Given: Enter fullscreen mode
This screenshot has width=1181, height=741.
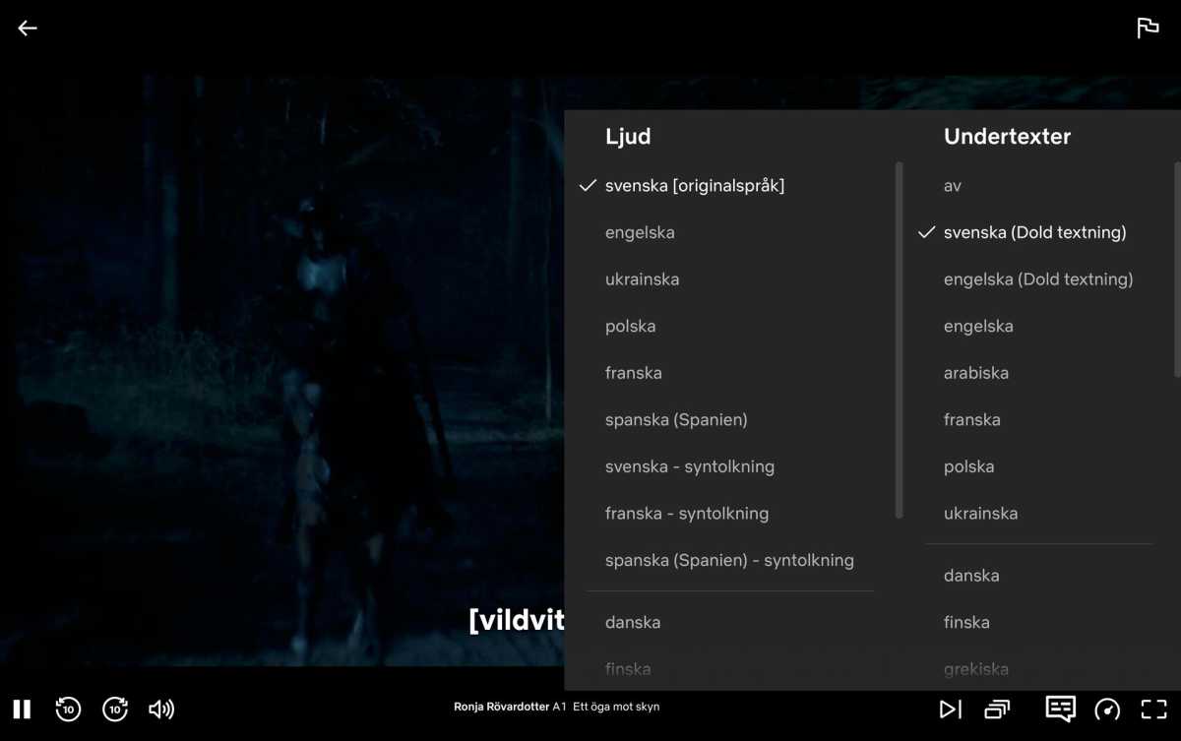Looking at the screenshot, I should pos(1153,709).
